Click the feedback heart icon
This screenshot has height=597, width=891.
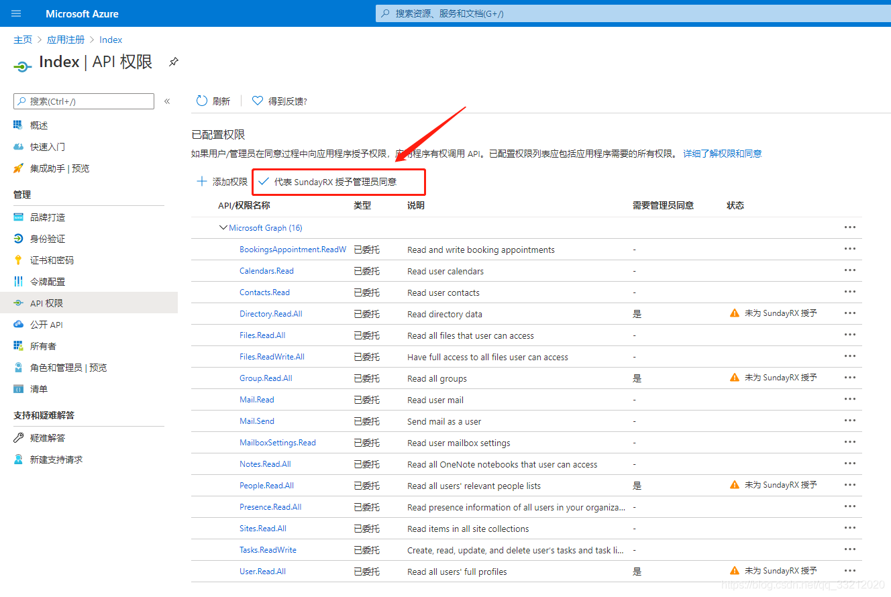point(257,101)
